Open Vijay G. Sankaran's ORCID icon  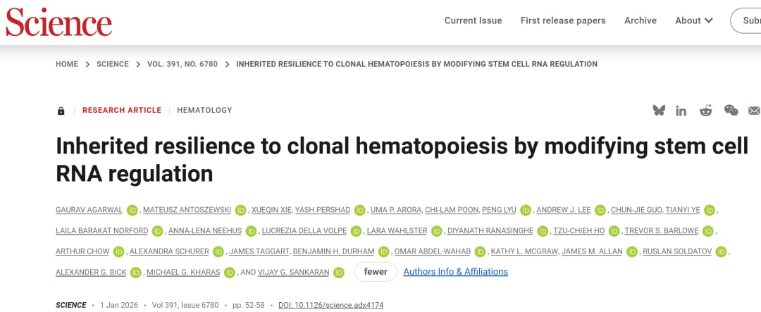pos(339,272)
